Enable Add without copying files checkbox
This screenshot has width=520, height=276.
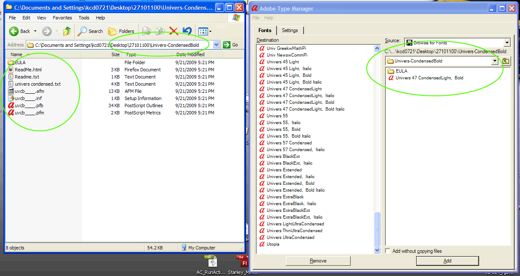click(388, 251)
